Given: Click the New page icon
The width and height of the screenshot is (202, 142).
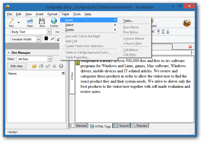Looking at the screenshot, I should coord(11,21).
